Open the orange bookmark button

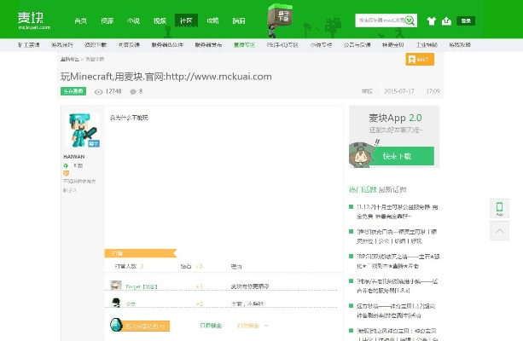click(420, 60)
